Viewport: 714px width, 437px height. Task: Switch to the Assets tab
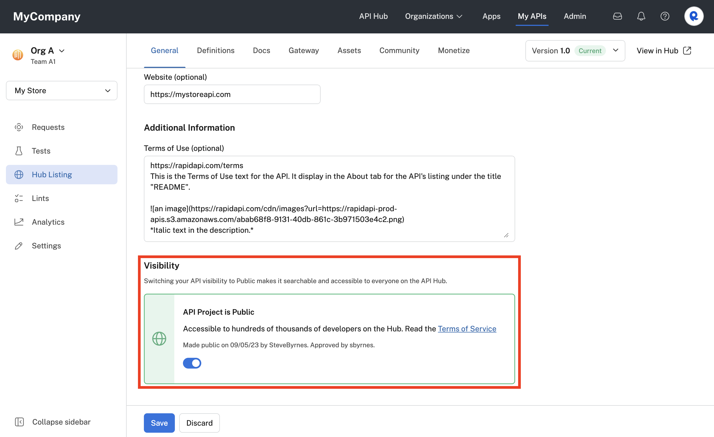[349, 50]
